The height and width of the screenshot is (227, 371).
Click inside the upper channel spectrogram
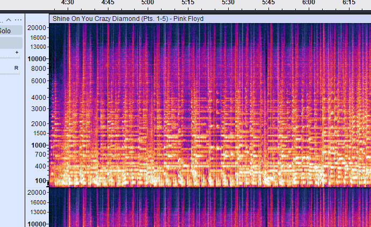point(210,105)
